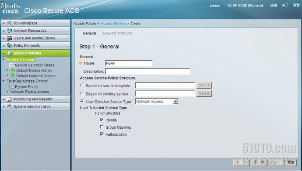Expand System Administration section arrow

pyautogui.click(x=4, y=106)
